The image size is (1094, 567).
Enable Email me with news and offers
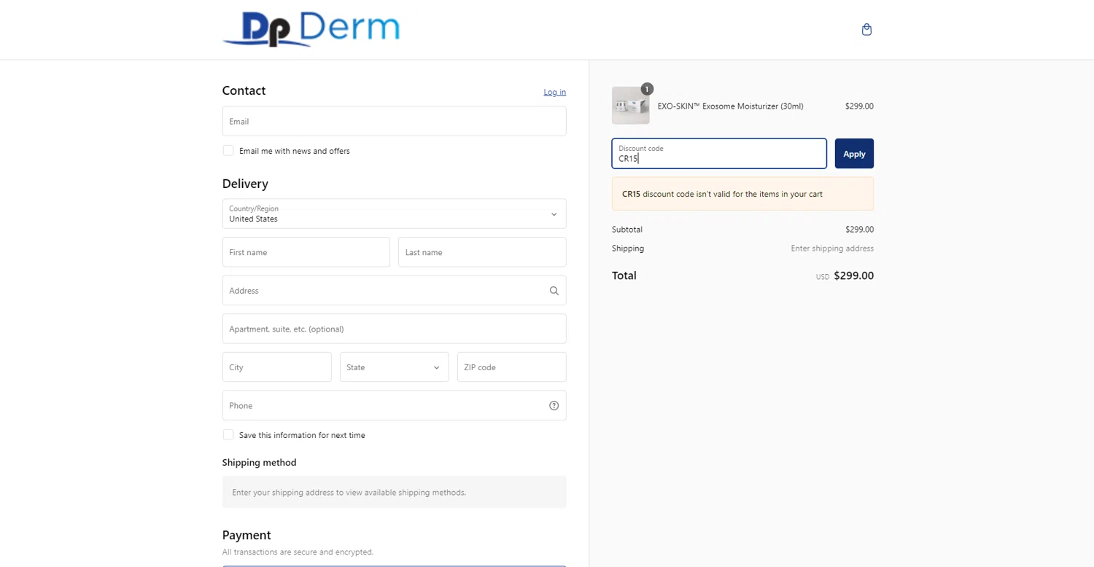point(228,151)
